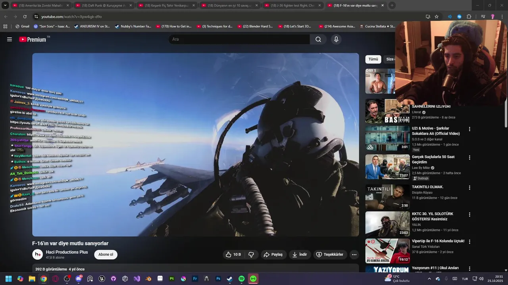Open options menu for ViperUp ile F-16 video
This screenshot has width=508, height=285.
tap(470, 241)
